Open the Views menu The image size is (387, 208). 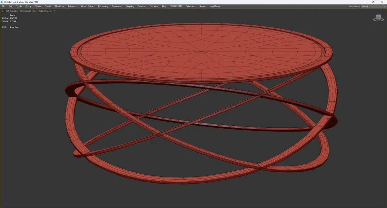pos(38,6)
